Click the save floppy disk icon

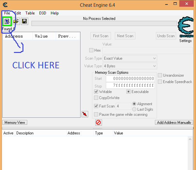pyautogui.click(x=24, y=21)
